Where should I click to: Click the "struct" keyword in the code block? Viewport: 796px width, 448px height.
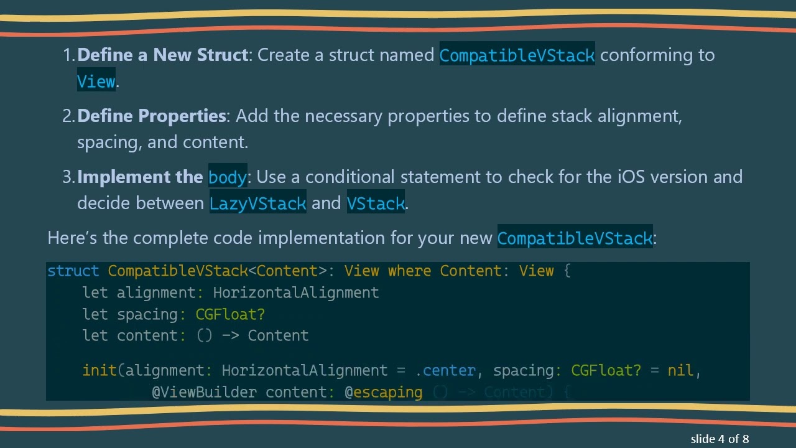tap(73, 271)
